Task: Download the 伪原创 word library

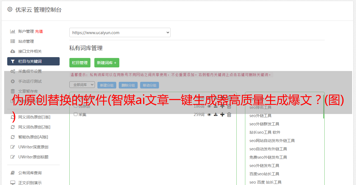Action: [x=216, y=106]
